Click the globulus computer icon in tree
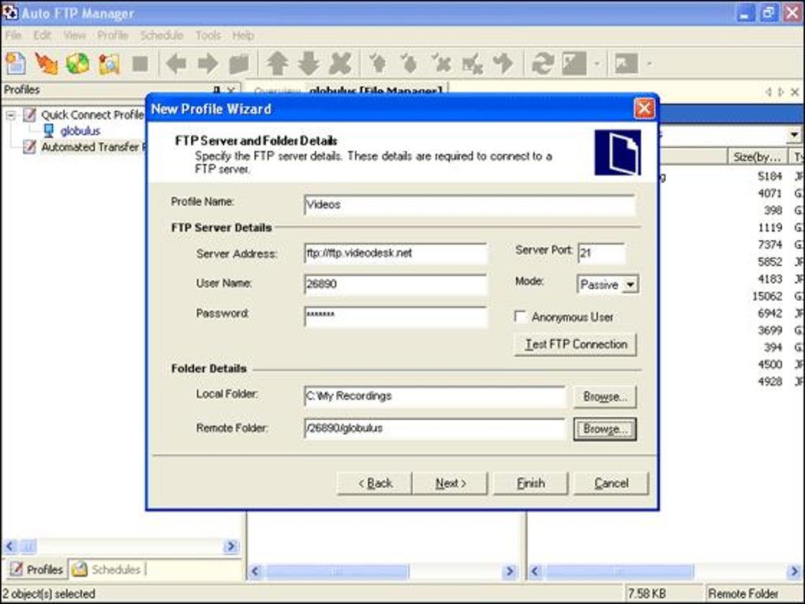Image resolution: width=805 pixels, height=604 pixels. tap(49, 130)
